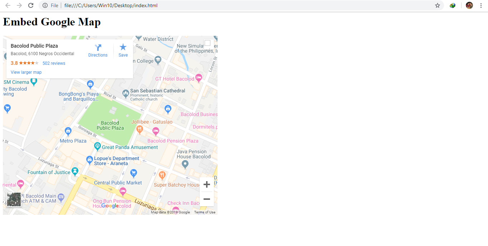Viewport: 488px width, 246px height.
Task: Click the Save text label
Action: (x=123, y=55)
